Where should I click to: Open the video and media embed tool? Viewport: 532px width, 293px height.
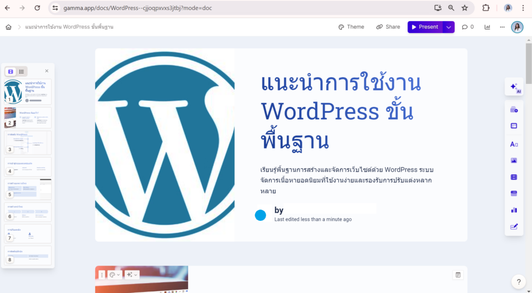[x=514, y=177]
